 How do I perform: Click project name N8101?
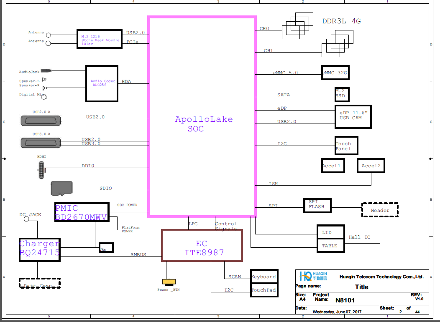(x=345, y=300)
